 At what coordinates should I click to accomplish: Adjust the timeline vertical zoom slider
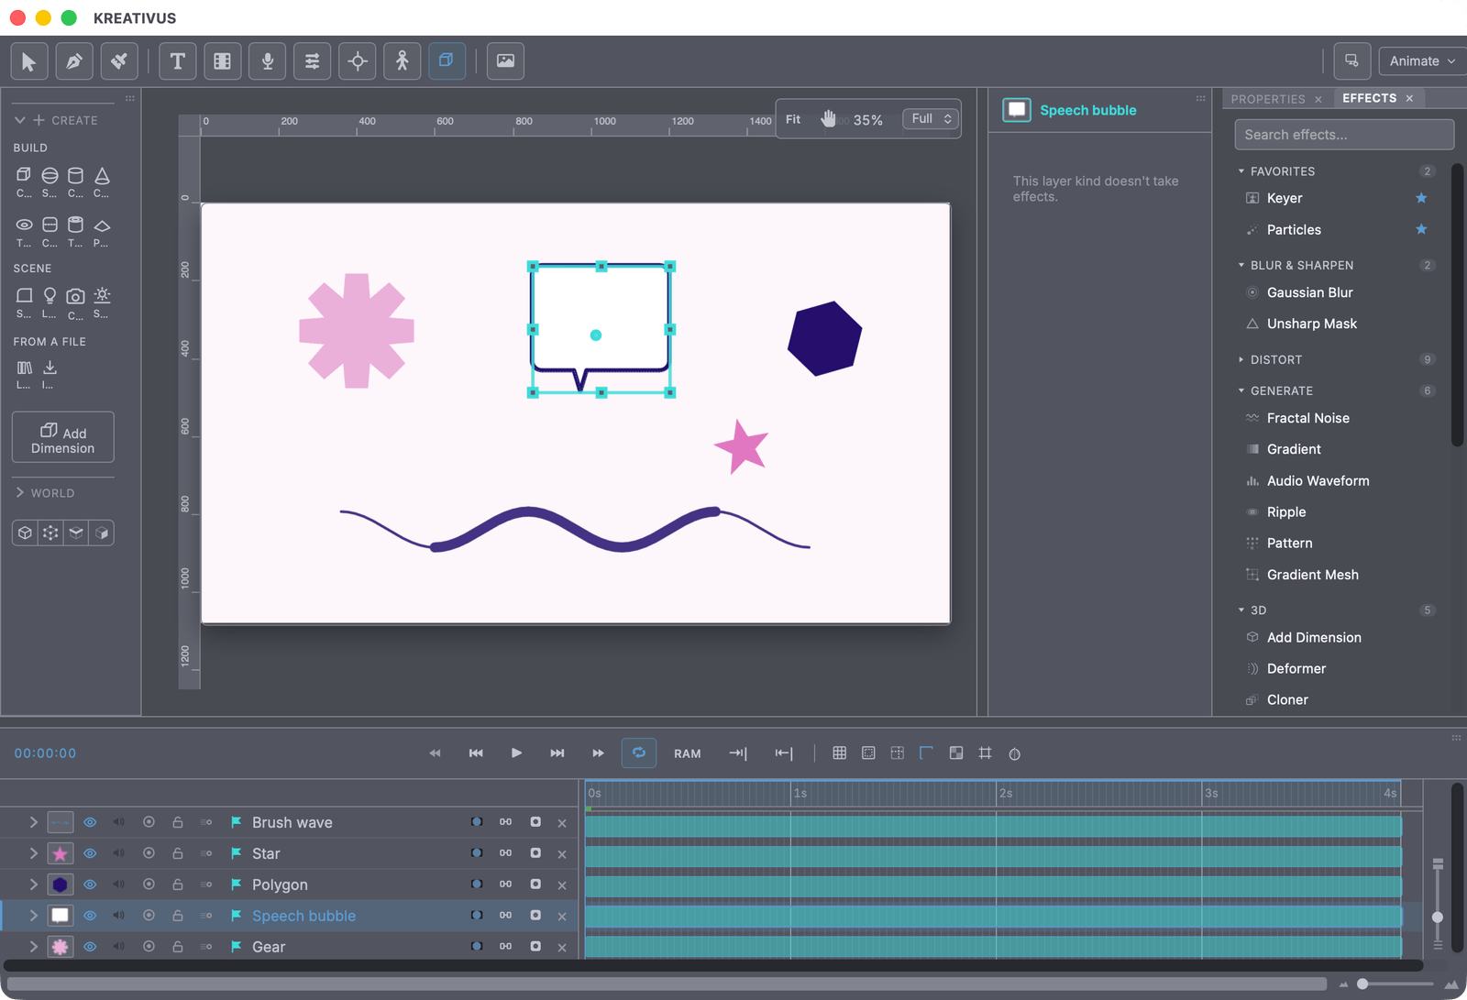coord(1438,917)
